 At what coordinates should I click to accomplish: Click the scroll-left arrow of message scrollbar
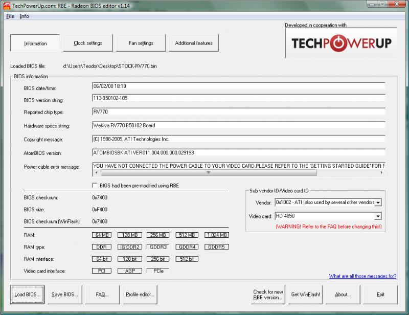point(97,172)
